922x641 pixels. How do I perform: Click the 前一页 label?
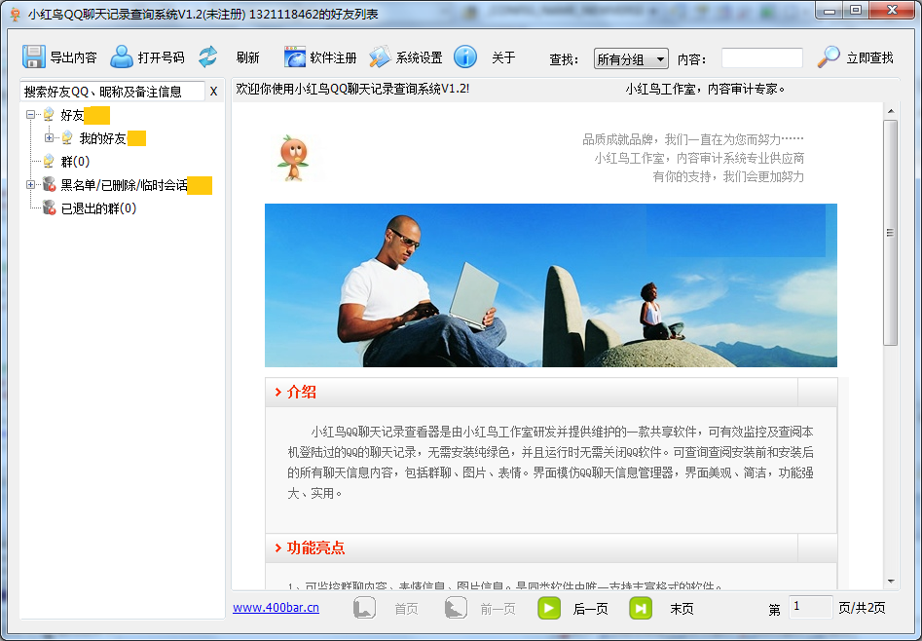click(498, 609)
